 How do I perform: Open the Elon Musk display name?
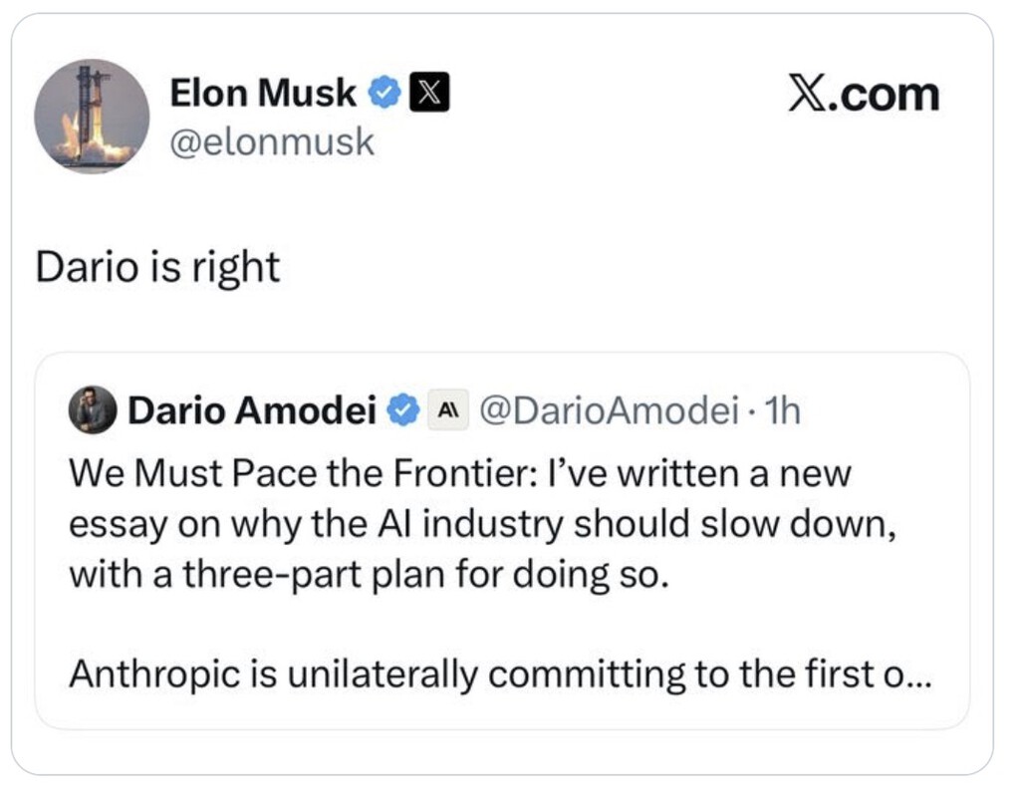click(263, 93)
